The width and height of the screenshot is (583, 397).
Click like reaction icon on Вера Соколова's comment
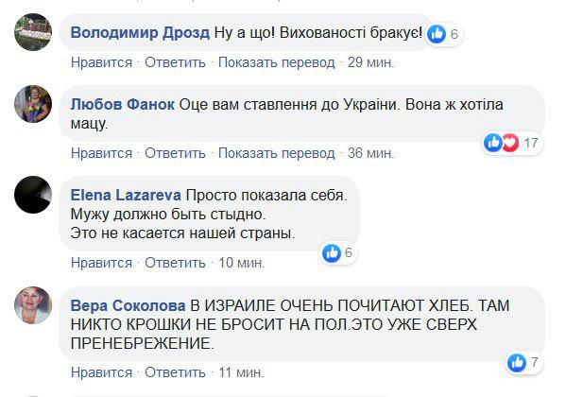click(517, 362)
